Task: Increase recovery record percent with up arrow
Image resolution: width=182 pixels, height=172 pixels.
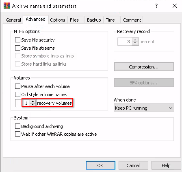Action: pos(135,40)
